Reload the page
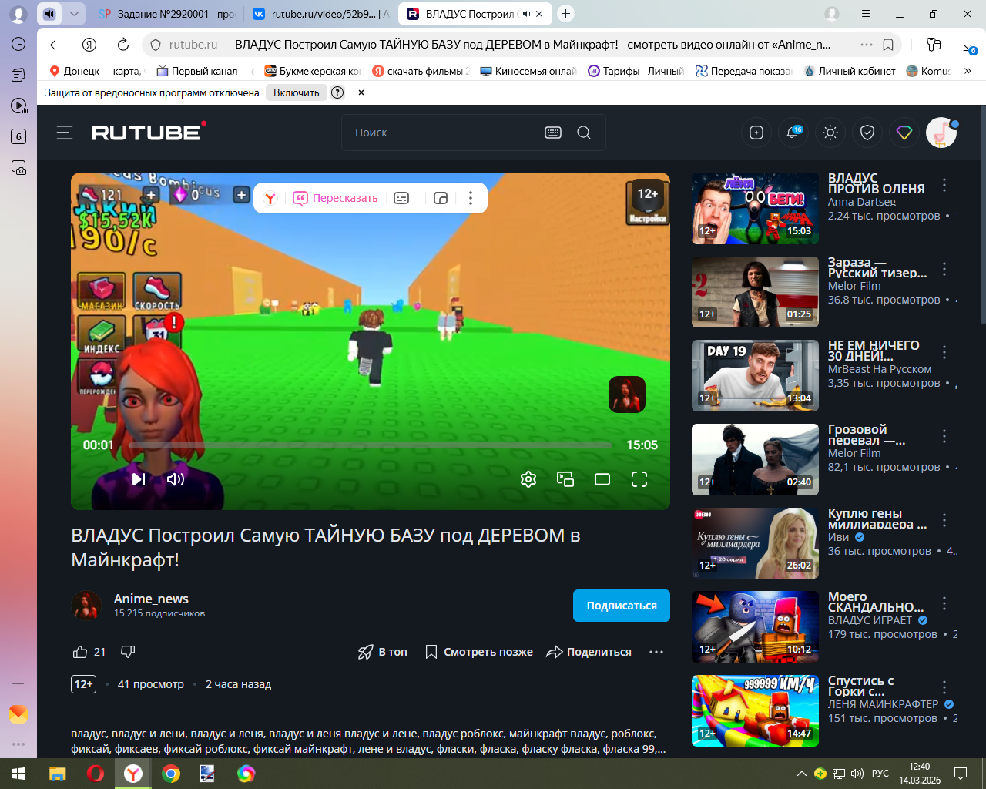 pyautogui.click(x=123, y=45)
